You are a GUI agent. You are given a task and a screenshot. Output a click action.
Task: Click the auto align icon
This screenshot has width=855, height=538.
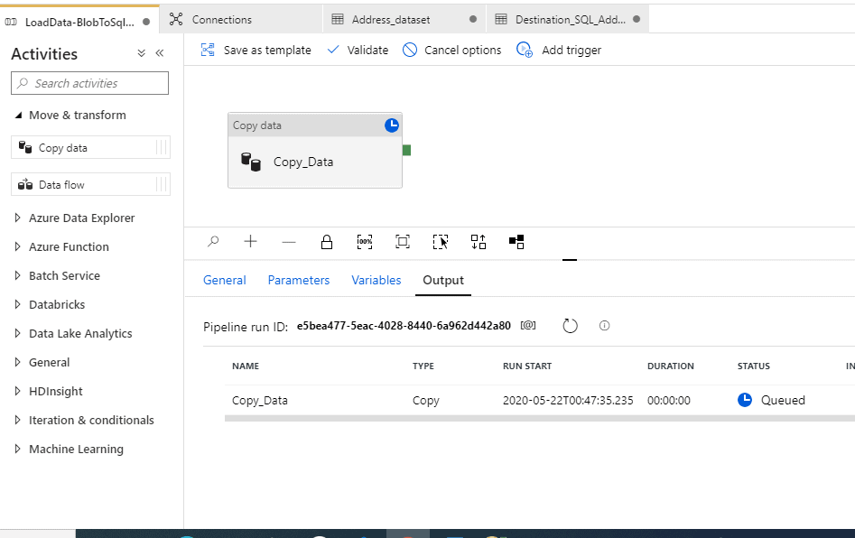click(x=479, y=242)
